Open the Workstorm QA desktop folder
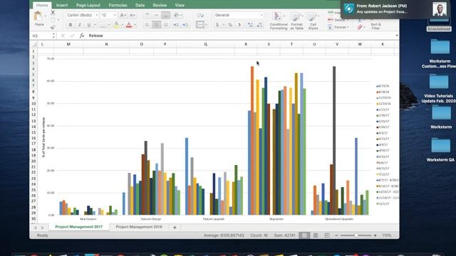This screenshot has width=456, height=256. tap(440, 149)
